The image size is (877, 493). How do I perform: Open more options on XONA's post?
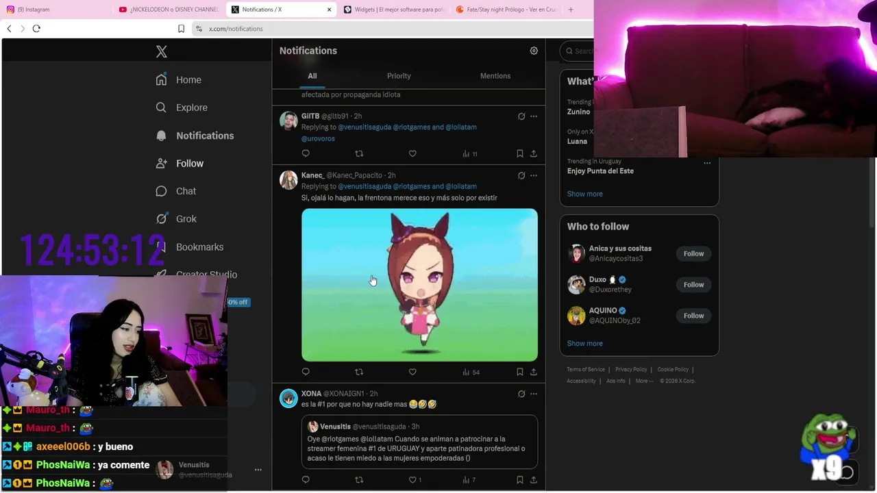534,394
